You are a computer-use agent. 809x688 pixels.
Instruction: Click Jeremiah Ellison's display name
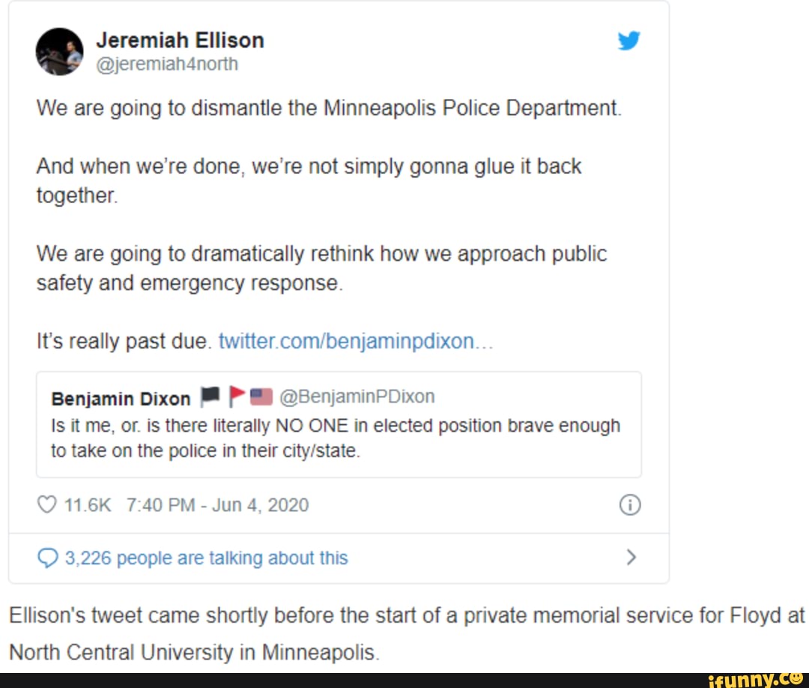click(x=180, y=40)
